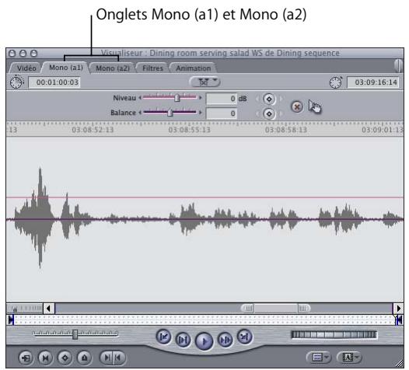Click the Play button
The width and height of the screenshot is (409, 370).
[204, 341]
